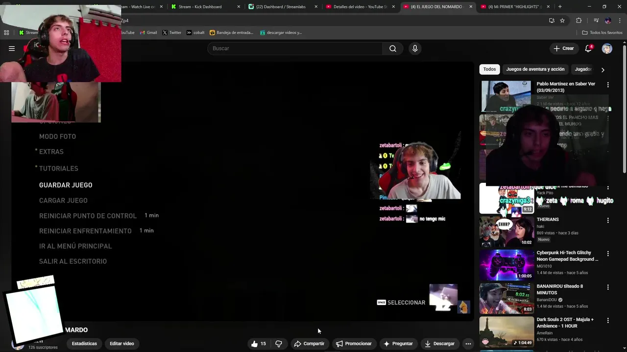Close the Mi PRIMER HIGHLIGHTS tab

click(x=548, y=7)
